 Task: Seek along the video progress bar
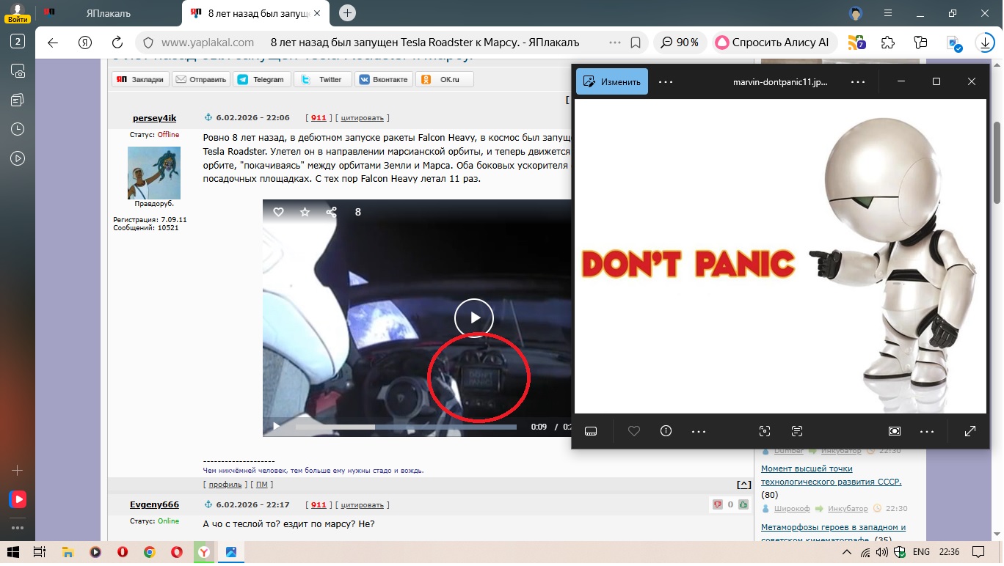[x=406, y=427]
